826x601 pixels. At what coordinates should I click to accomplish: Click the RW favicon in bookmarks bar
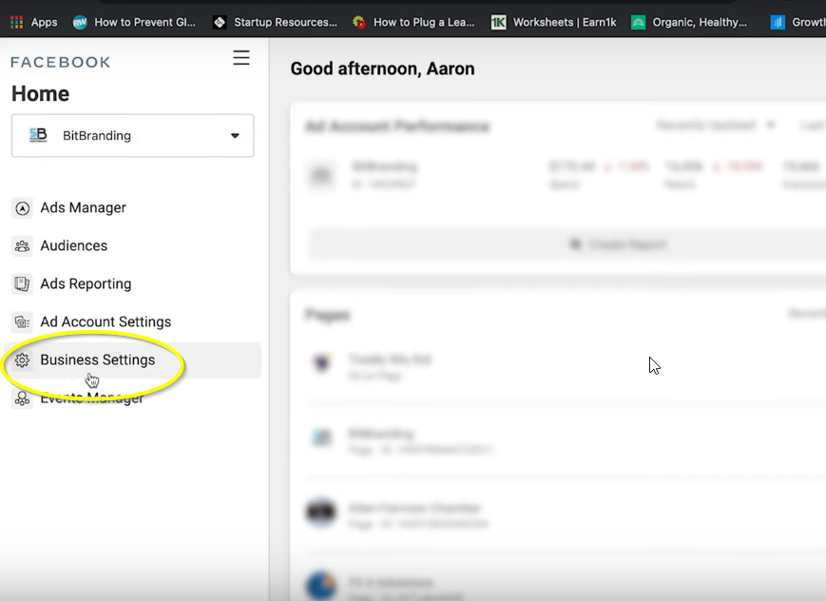pos(80,22)
